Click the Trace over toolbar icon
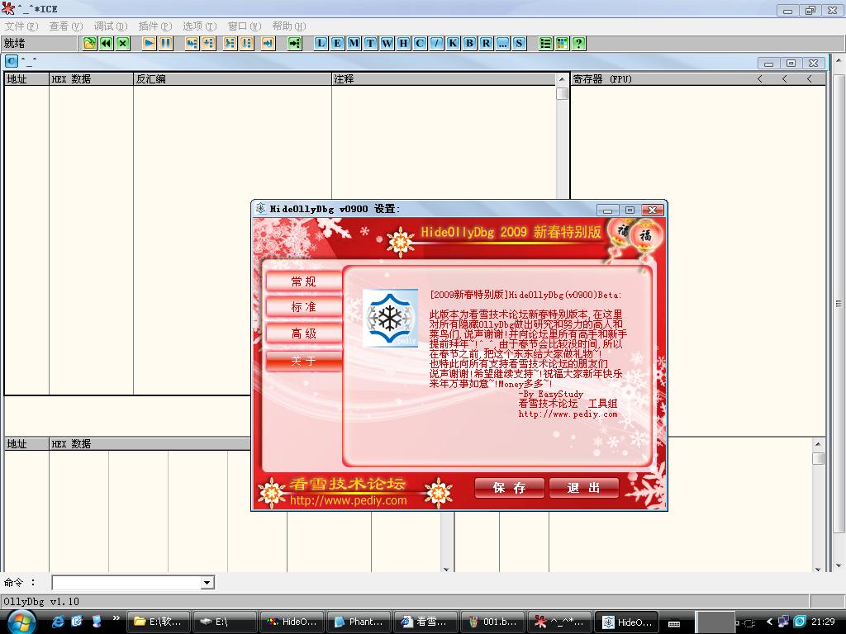This screenshot has width=846, height=634. pos(246,44)
